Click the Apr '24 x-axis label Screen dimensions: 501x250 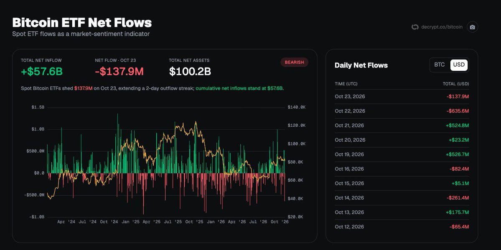pyautogui.click(x=66, y=222)
